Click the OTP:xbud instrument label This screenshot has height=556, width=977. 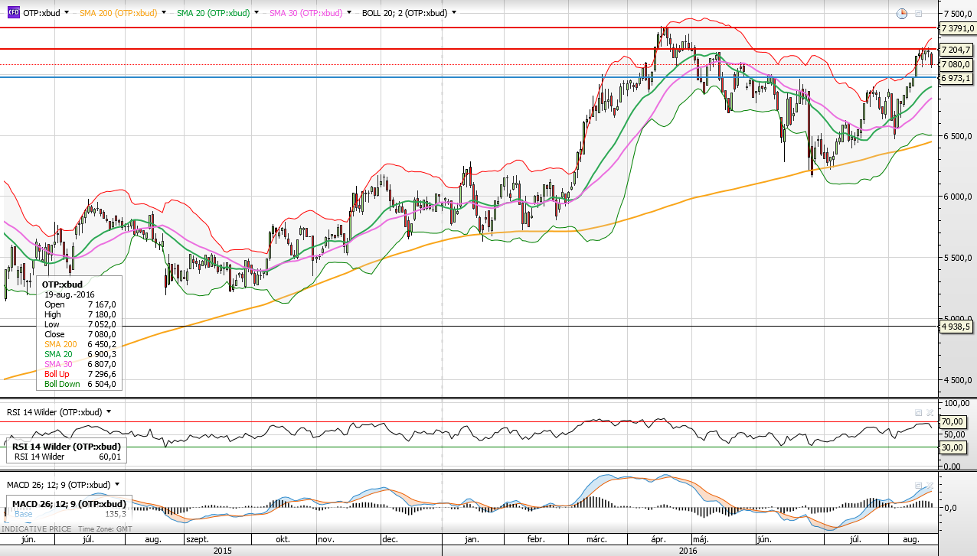41,13
